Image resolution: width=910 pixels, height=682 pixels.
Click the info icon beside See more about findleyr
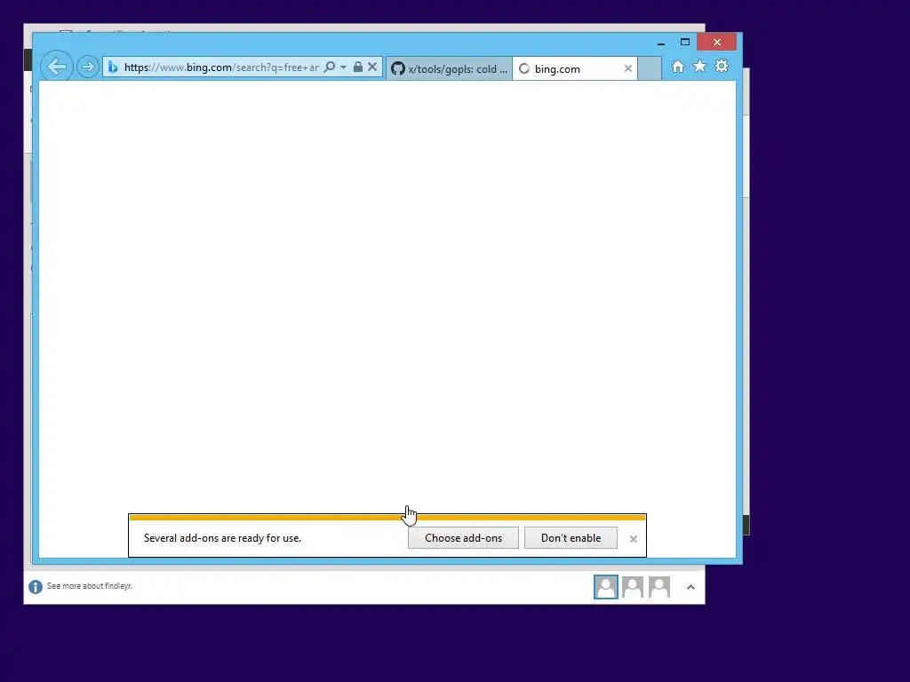[36, 587]
